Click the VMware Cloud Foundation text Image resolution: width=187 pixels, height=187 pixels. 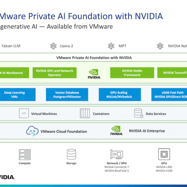pyautogui.click(x=64, y=131)
